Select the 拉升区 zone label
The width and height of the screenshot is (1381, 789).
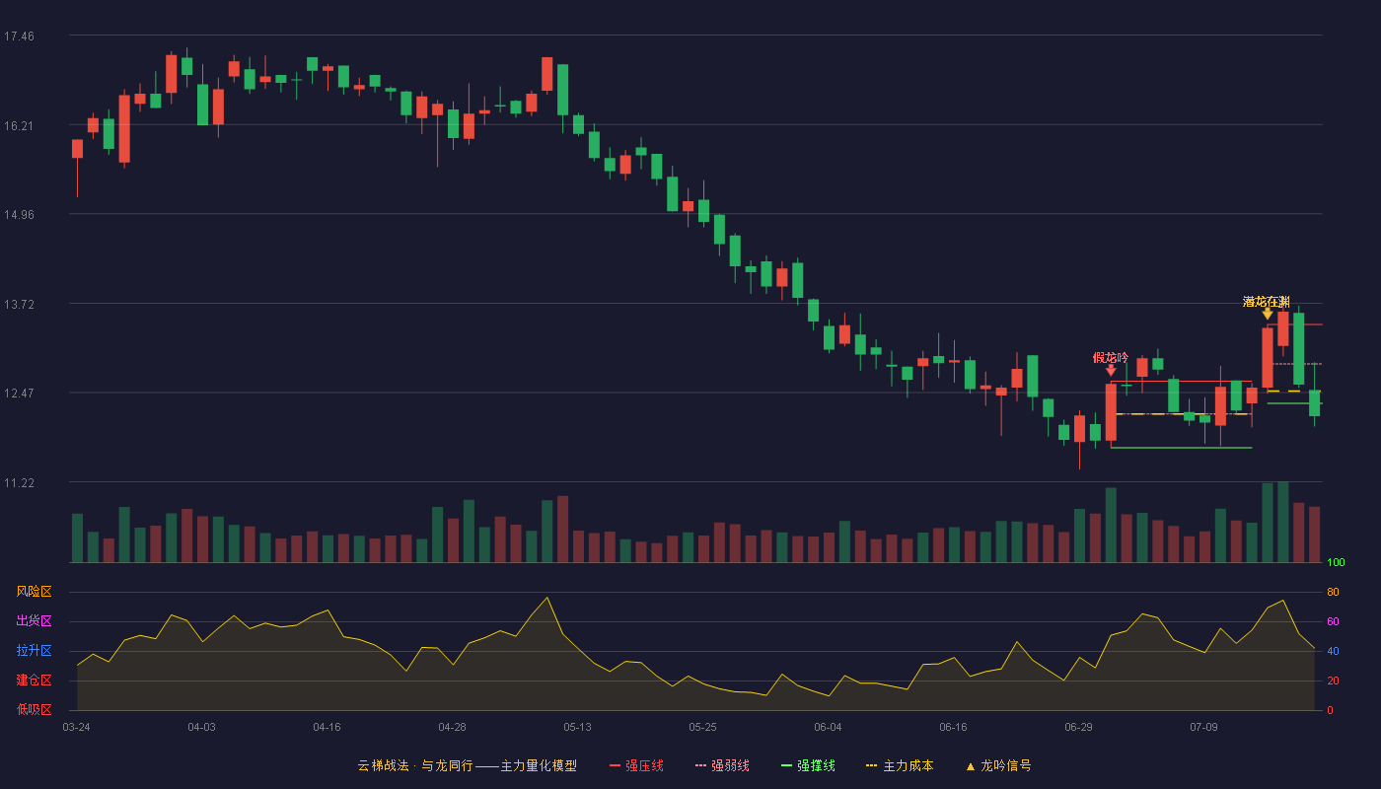pos(34,651)
